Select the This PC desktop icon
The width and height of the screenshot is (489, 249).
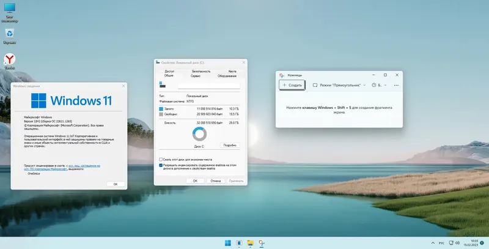(10, 12)
